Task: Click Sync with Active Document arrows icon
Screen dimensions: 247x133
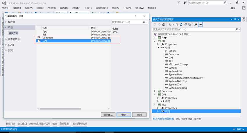Action: (x=177, y=24)
